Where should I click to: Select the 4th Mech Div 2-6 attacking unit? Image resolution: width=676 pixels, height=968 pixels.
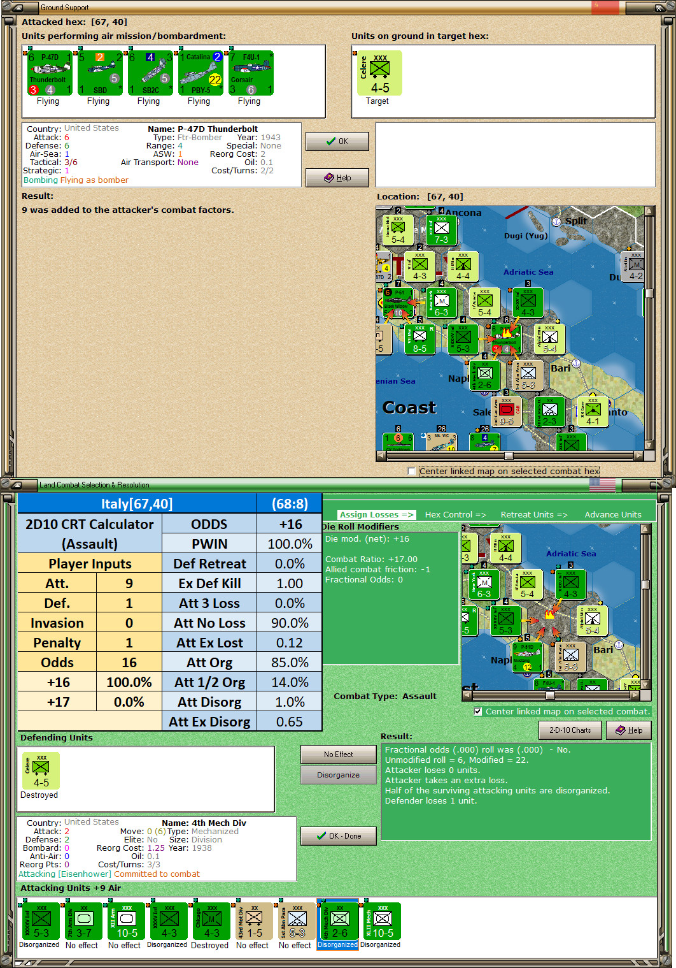click(x=339, y=921)
